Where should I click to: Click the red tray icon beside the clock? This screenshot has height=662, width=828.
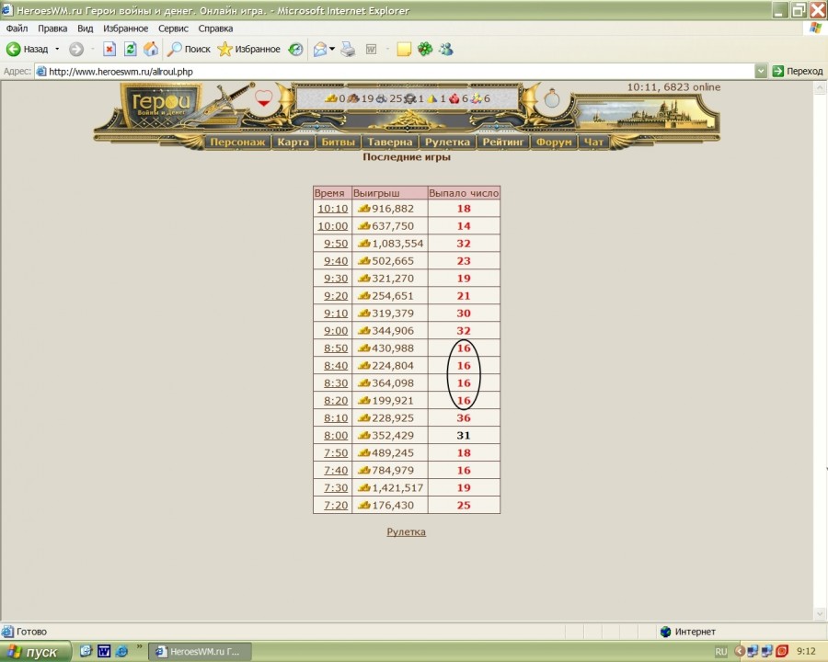coord(782,651)
